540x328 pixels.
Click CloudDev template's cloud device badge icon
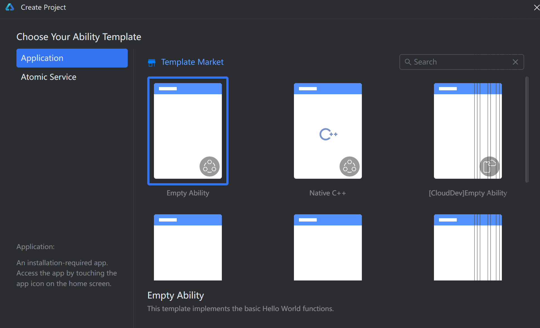pyautogui.click(x=489, y=166)
